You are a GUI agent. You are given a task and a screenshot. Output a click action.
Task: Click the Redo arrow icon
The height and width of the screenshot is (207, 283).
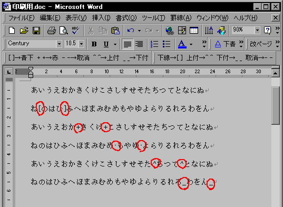click(149, 31)
